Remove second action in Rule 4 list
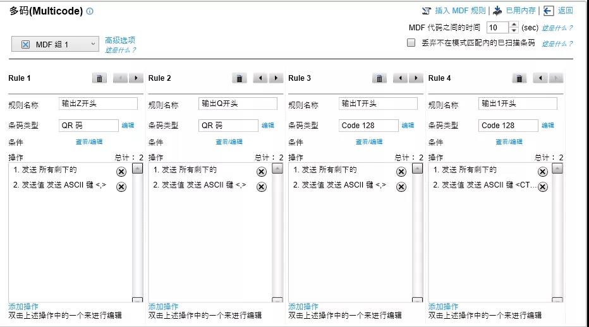The width and height of the screenshot is (589, 327). (x=542, y=186)
